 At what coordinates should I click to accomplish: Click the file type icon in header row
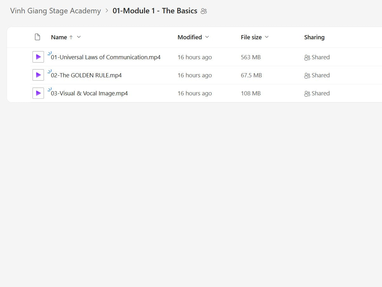pyautogui.click(x=37, y=37)
